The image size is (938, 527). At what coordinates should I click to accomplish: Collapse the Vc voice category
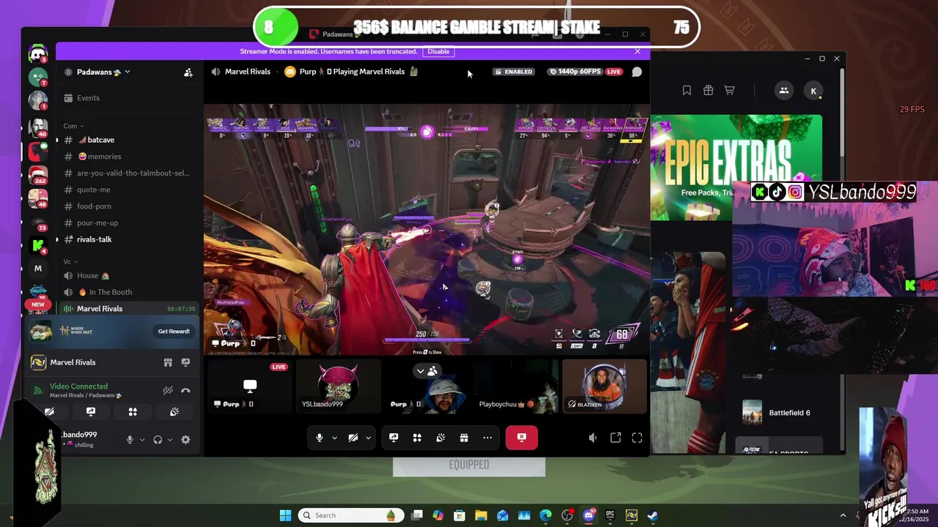point(70,261)
